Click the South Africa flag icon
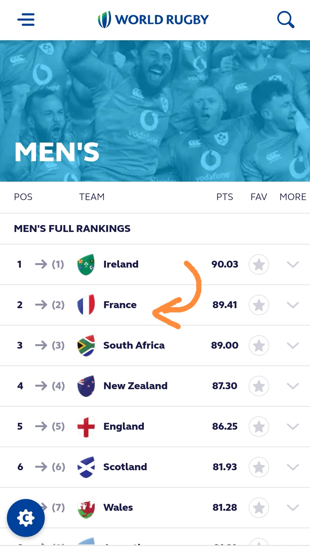 (x=86, y=346)
